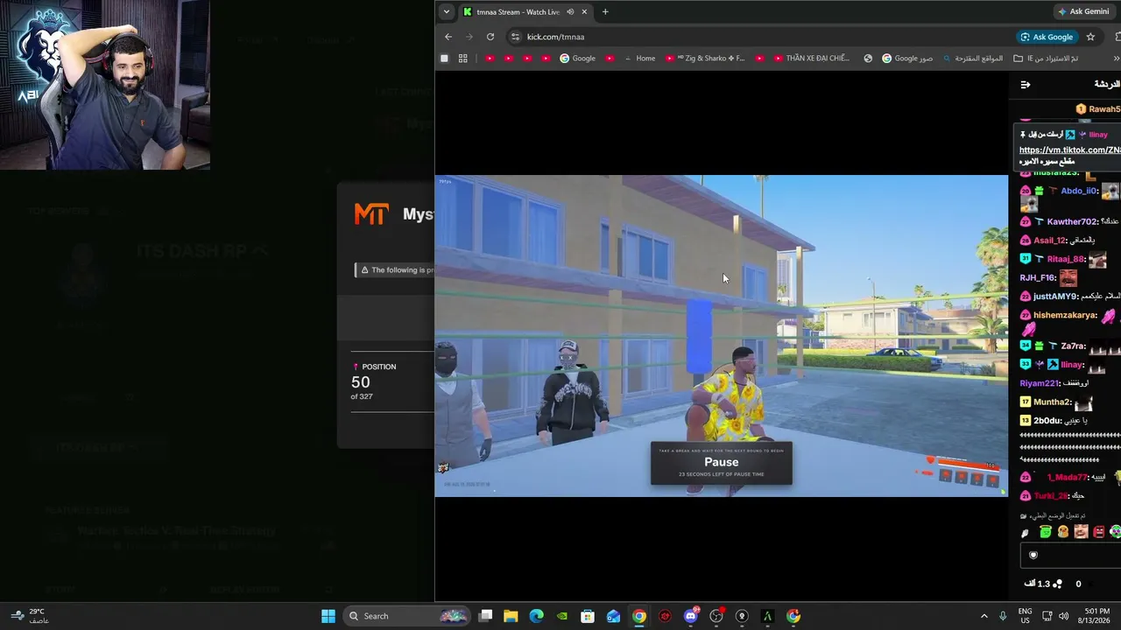Open the 29°C weather widget
This screenshot has height=630, width=1121.
[x=28, y=616]
